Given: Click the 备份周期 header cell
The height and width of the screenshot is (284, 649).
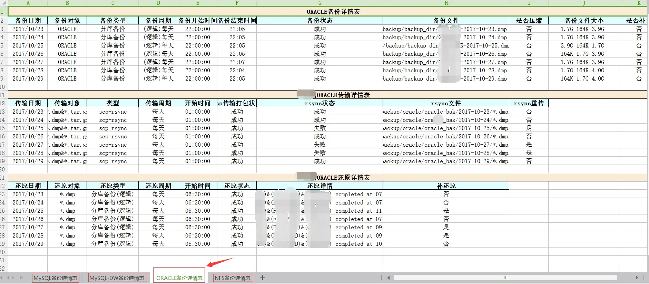Looking at the screenshot, I should (158, 20).
